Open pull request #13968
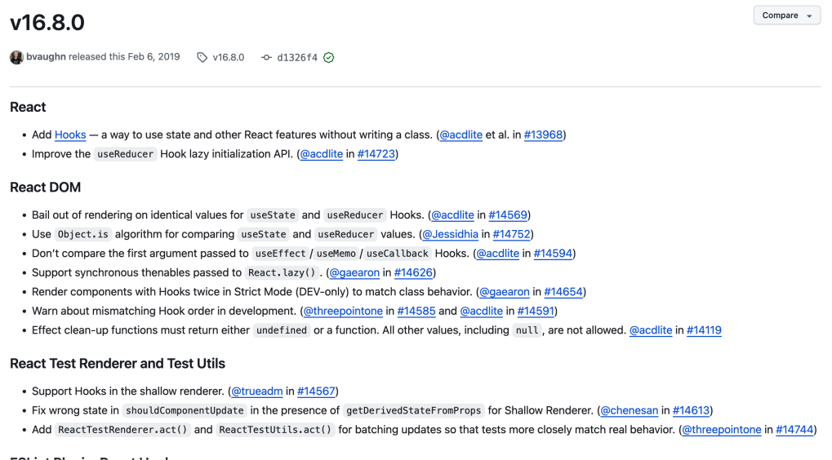Screen dimensions: 832x460 click(543, 135)
